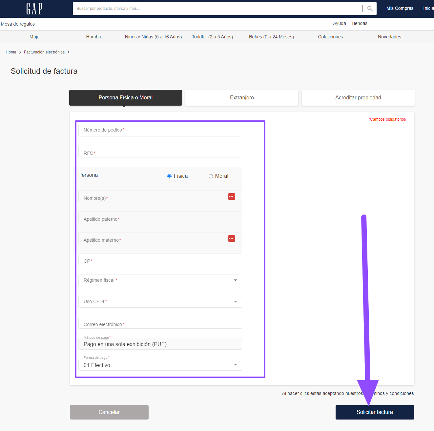The image size is (434, 431).
Task: Click the red password-manager icon in Apellido materno field
Action: pos(232,238)
